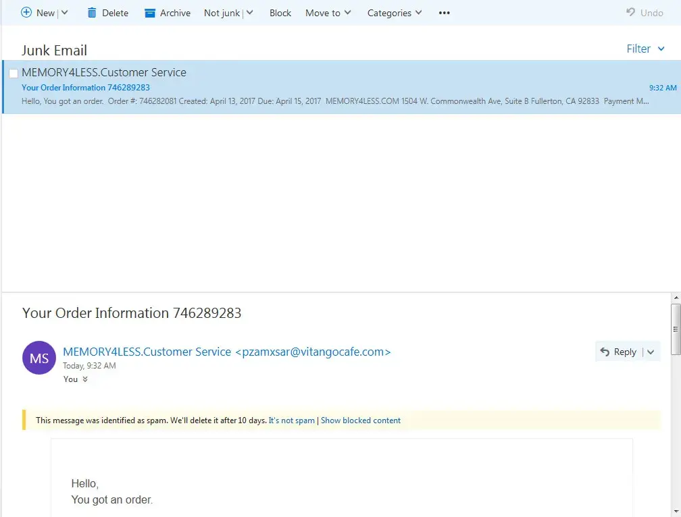Click the Delete trash can icon
This screenshot has height=517, width=681.
tap(93, 13)
